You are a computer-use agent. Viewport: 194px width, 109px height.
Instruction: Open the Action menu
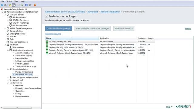coord(9,1)
